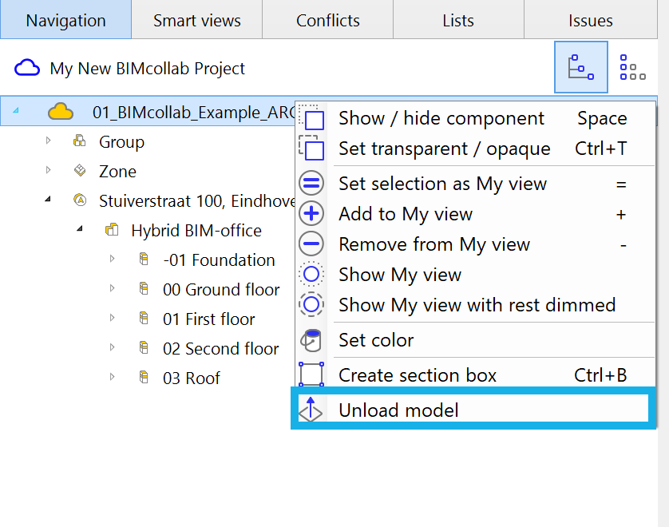Select the Group tree item

(x=121, y=141)
